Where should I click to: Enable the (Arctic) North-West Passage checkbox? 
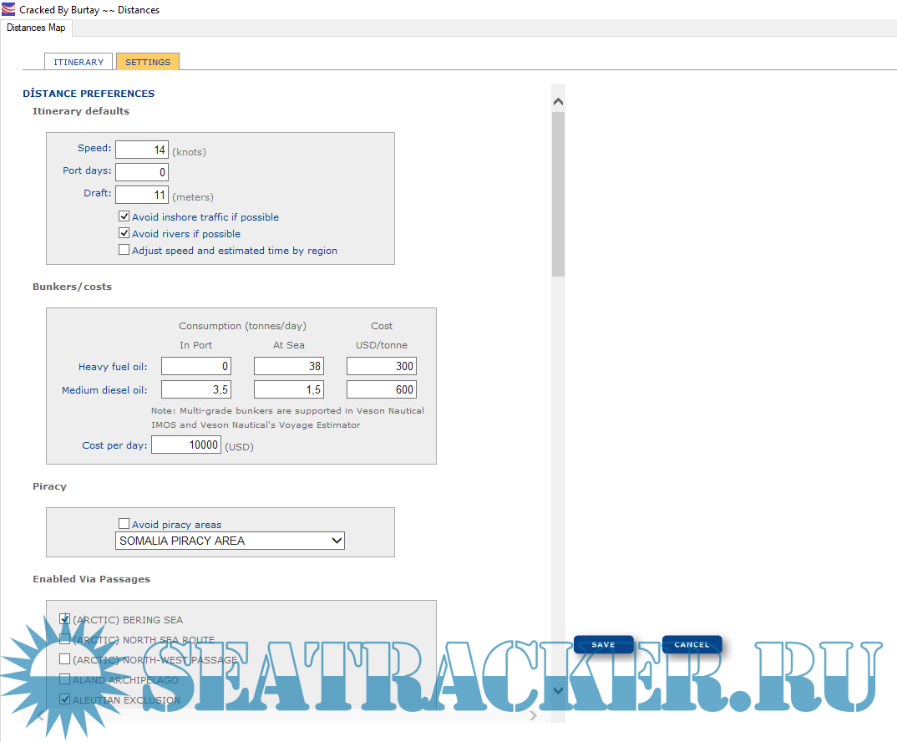click(65, 659)
